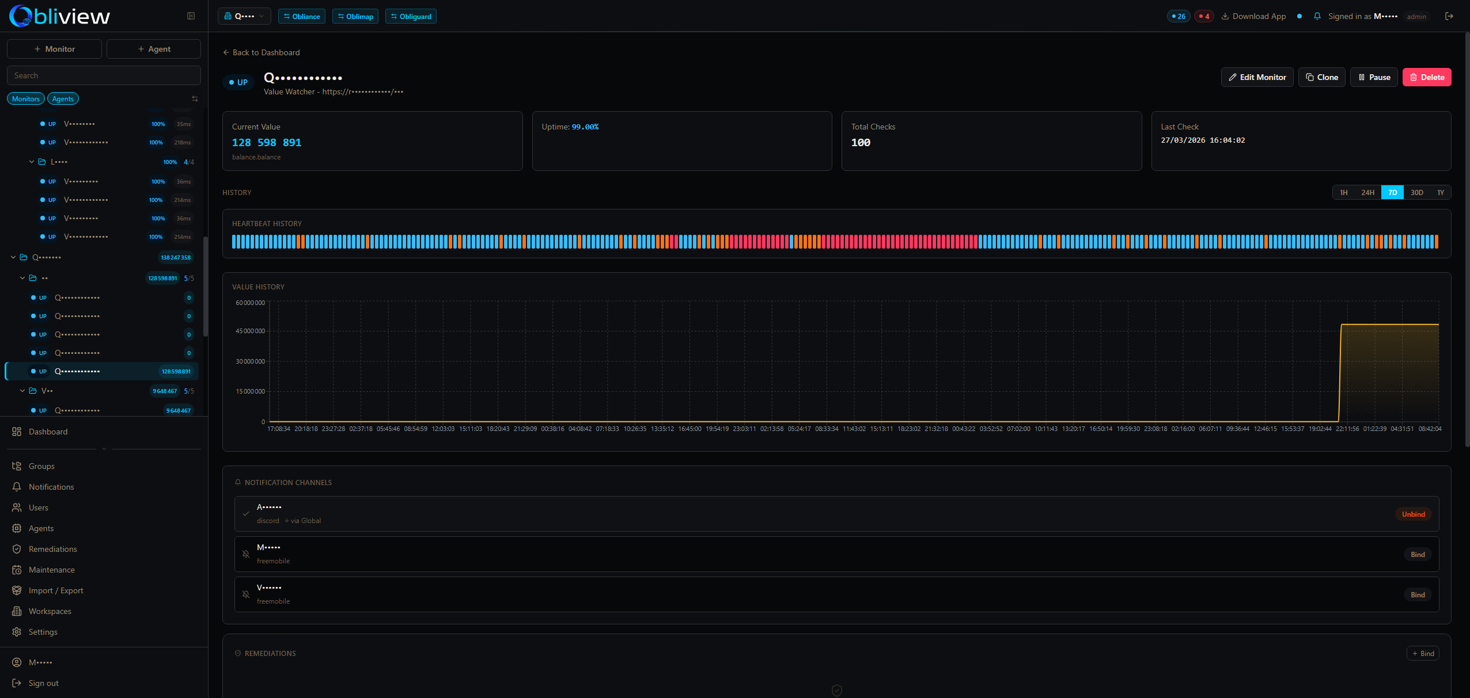Image resolution: width=1470 pixels, height=698 pixels.
Task: Toggle the Agents filter chip
Action: [x=63, y=98]
